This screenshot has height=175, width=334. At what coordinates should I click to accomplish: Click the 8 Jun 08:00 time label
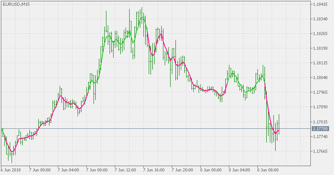point(268,170)
